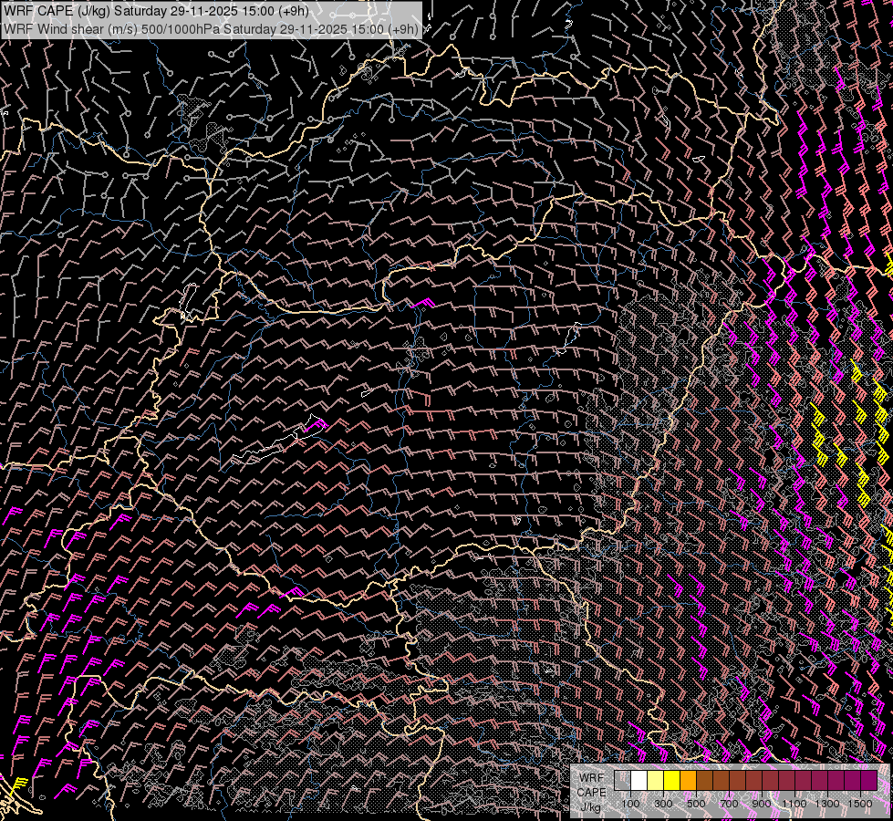
Task: Click the white swatch in the CAPE legend
Action: [639, 781]
